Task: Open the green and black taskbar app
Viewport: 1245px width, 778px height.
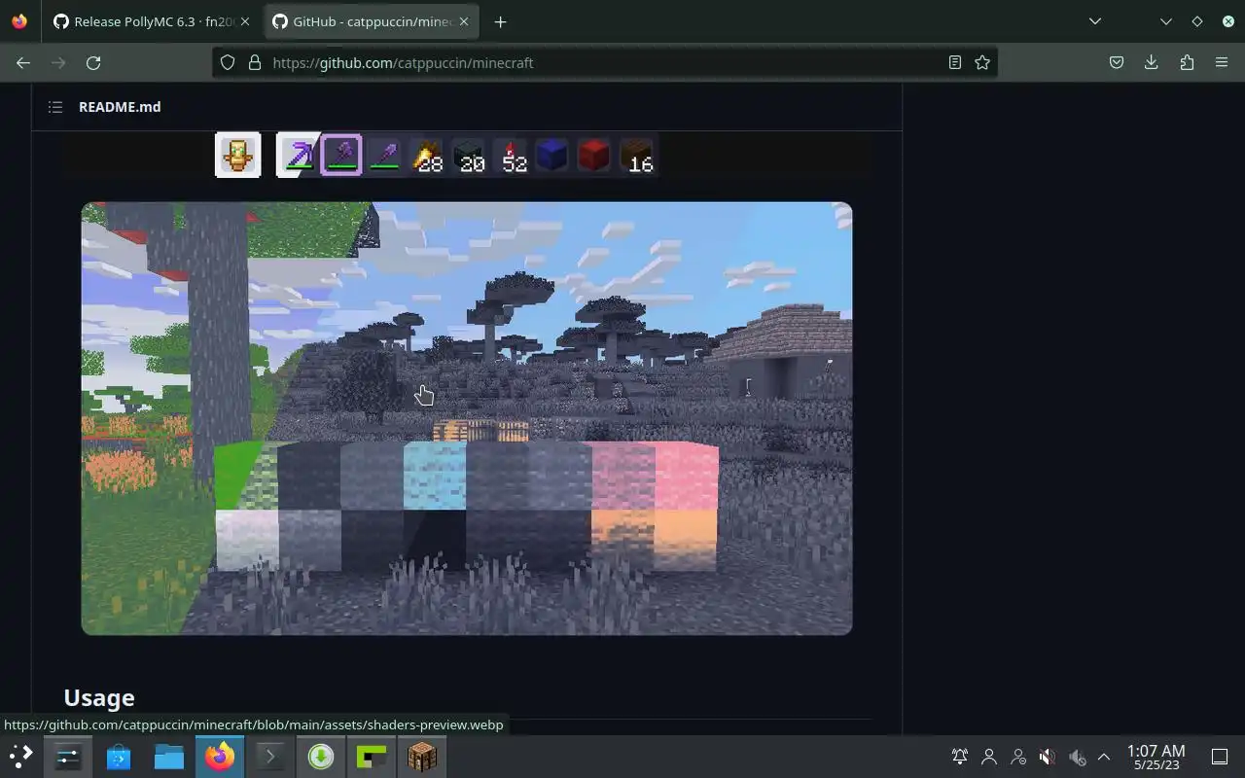Action: 372,756
